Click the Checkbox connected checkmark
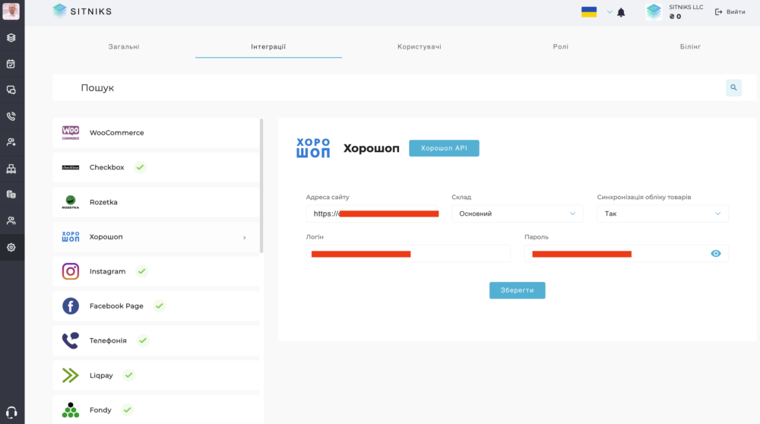Screen dimensions: 760x424 140,167
